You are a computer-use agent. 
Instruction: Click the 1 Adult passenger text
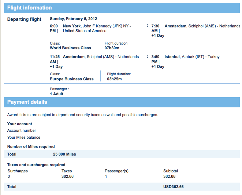[56, 94]
